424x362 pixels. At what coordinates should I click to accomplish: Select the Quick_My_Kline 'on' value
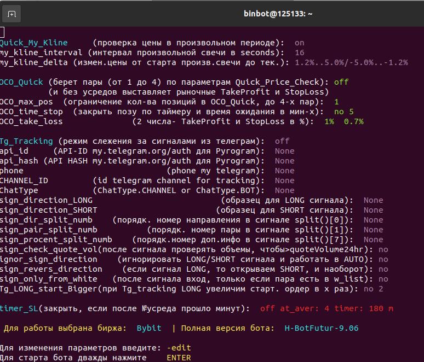(x=299, y=43)
